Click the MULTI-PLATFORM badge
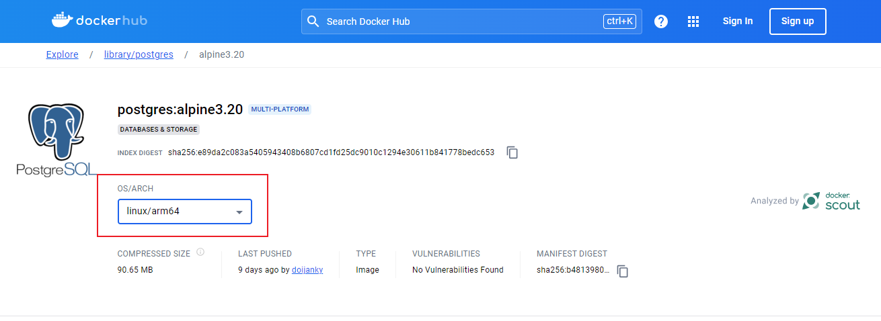881x321 pixels. pyautogui.click(x=280, y=109)
